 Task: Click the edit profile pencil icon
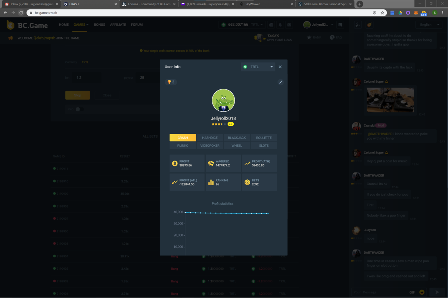pyautogui.click(x=281, y=82)
